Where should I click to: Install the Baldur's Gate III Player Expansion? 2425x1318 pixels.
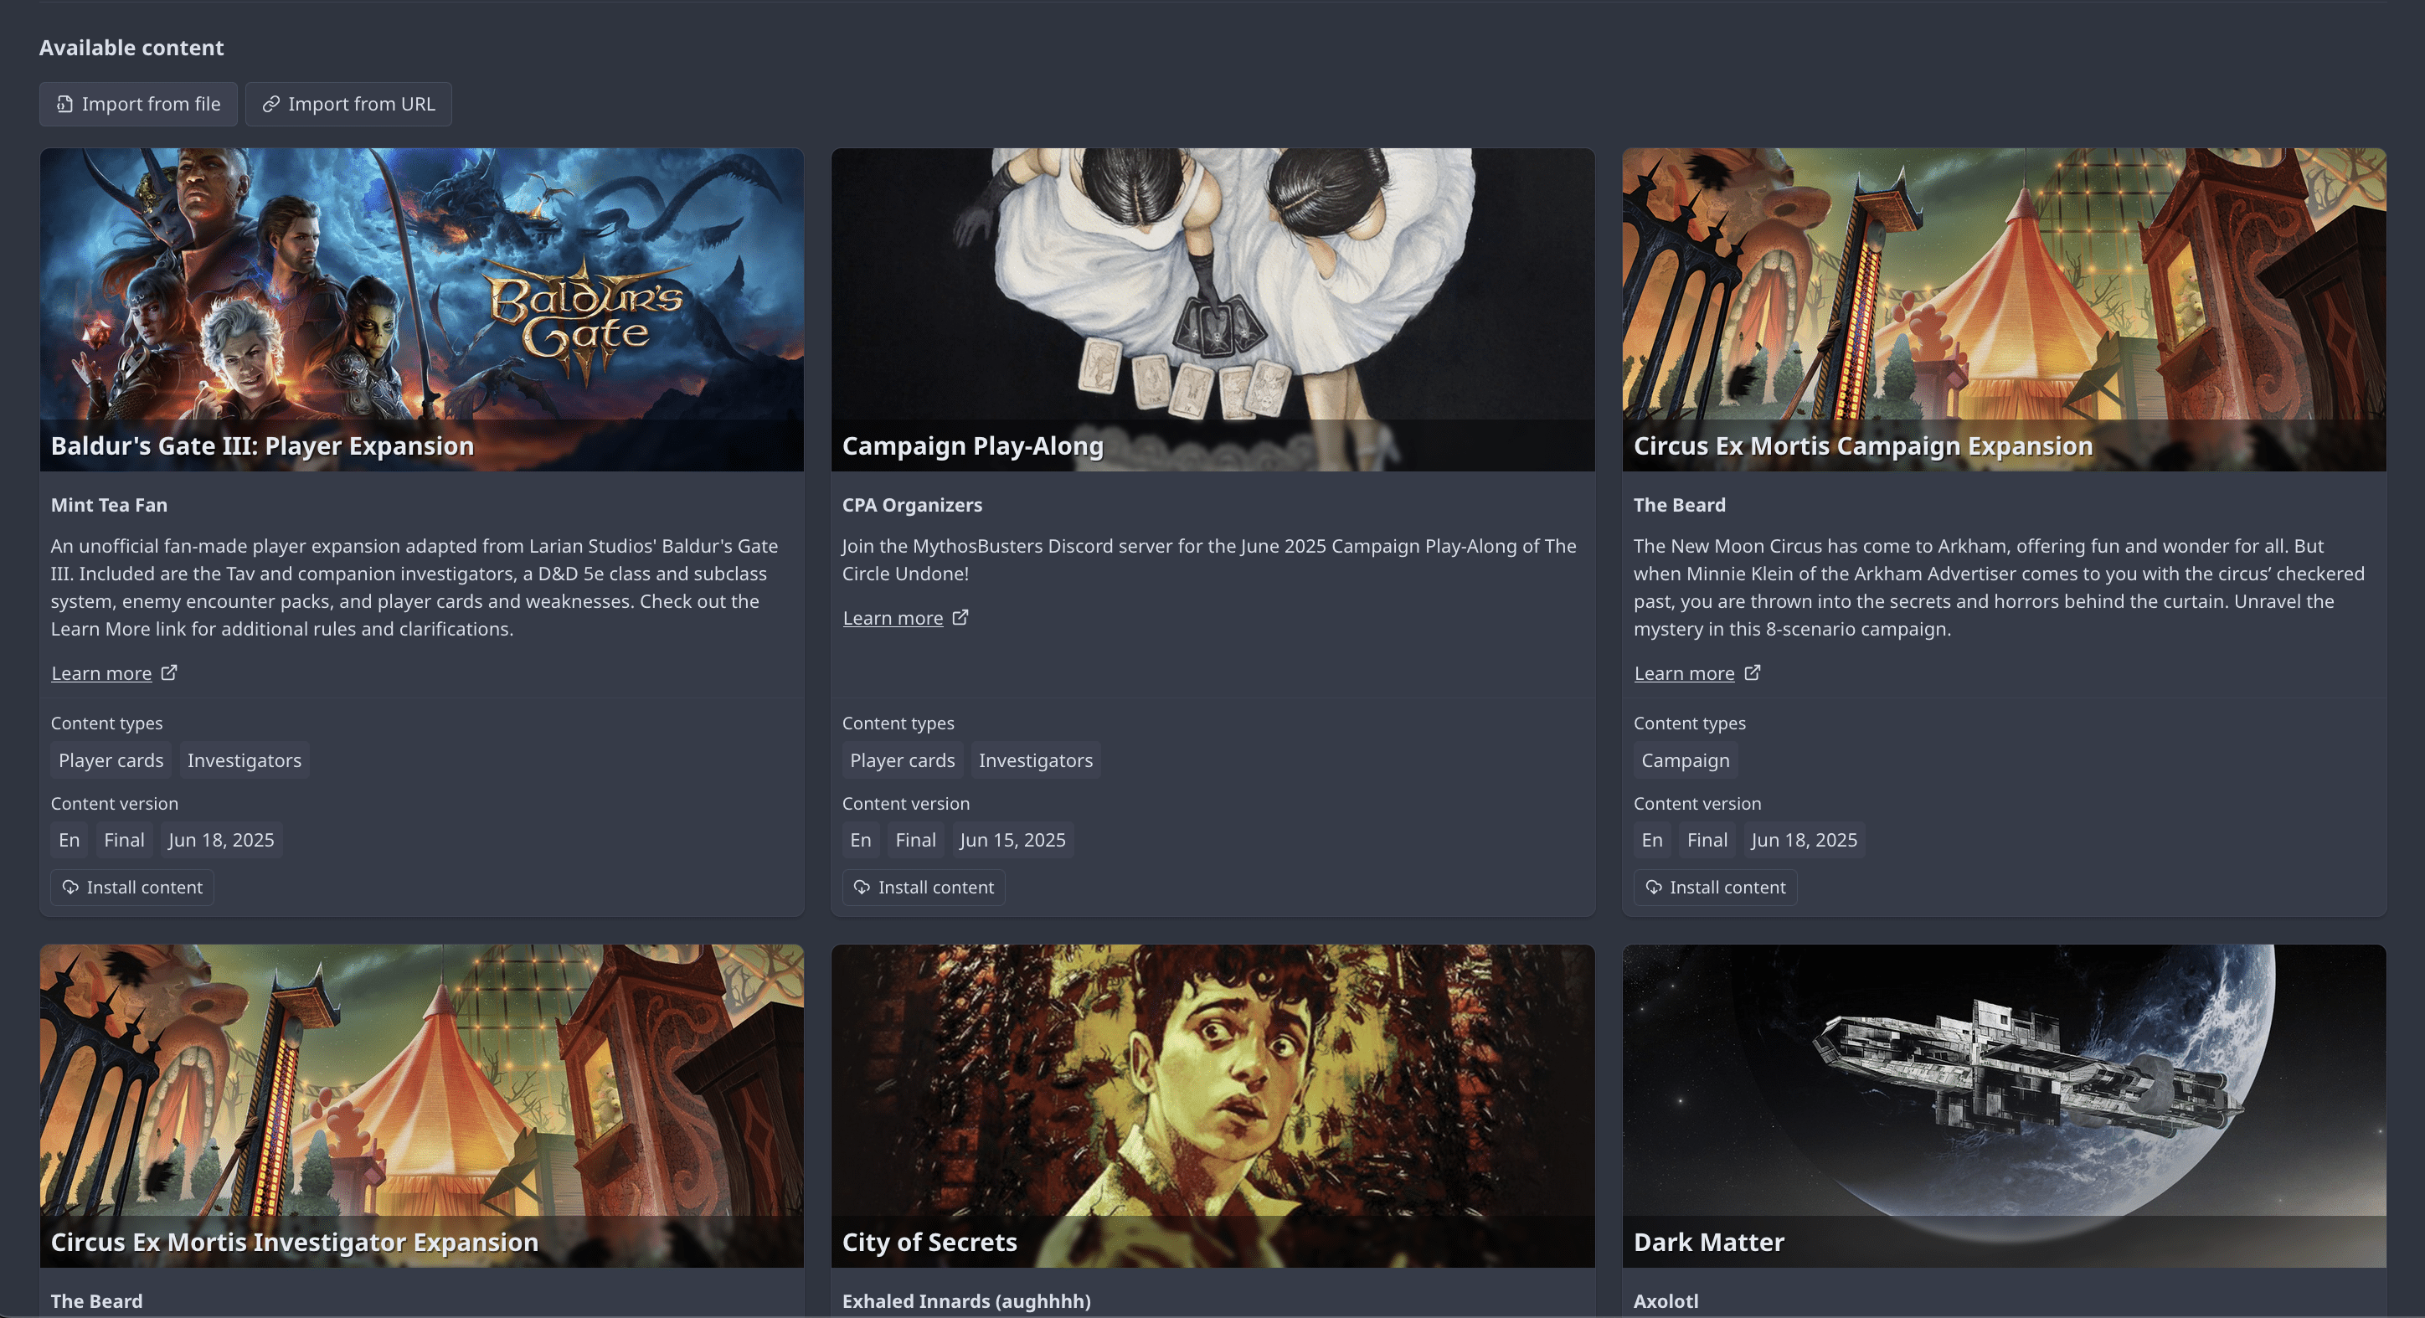(131, 886)
